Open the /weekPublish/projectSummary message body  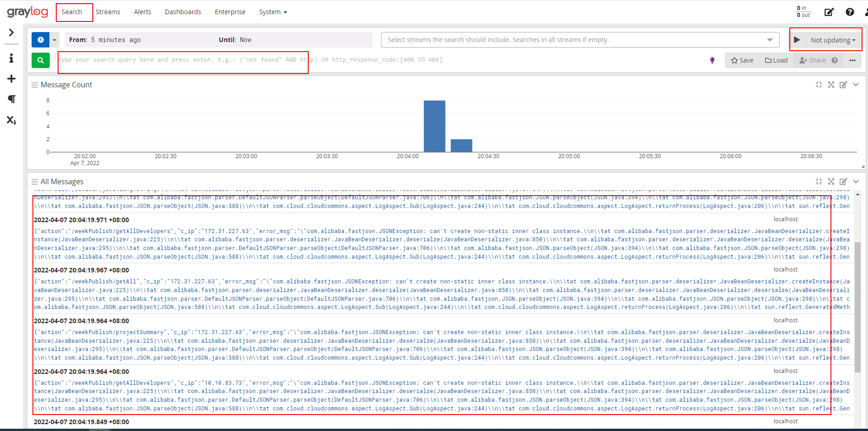[x=442, y=345]
